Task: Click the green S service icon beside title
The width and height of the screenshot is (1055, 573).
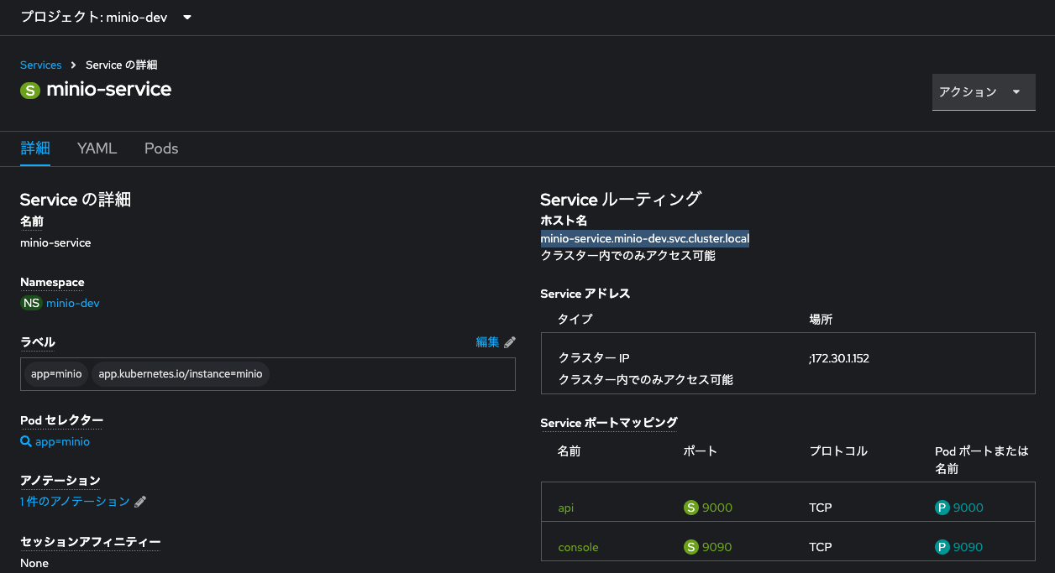Action: (x=30, y=91)
